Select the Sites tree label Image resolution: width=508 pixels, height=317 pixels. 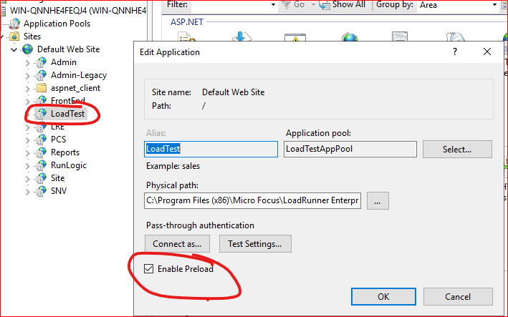[32, 36]
